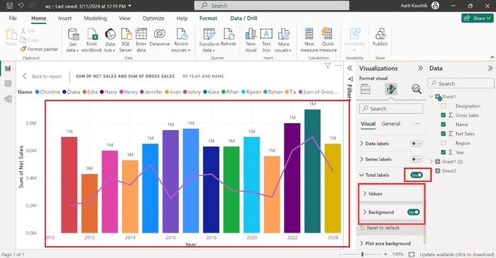
Task: Switch to Model view in sidebar
Action: click(8, 99)
